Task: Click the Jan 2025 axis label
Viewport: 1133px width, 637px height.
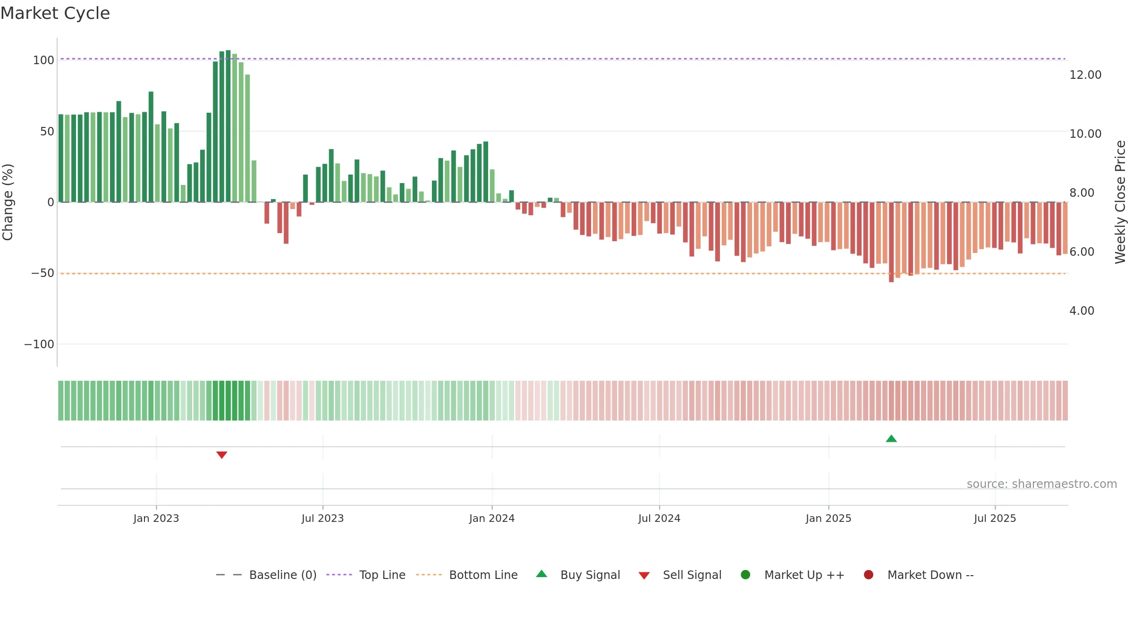Action: [x=829, y=519]
